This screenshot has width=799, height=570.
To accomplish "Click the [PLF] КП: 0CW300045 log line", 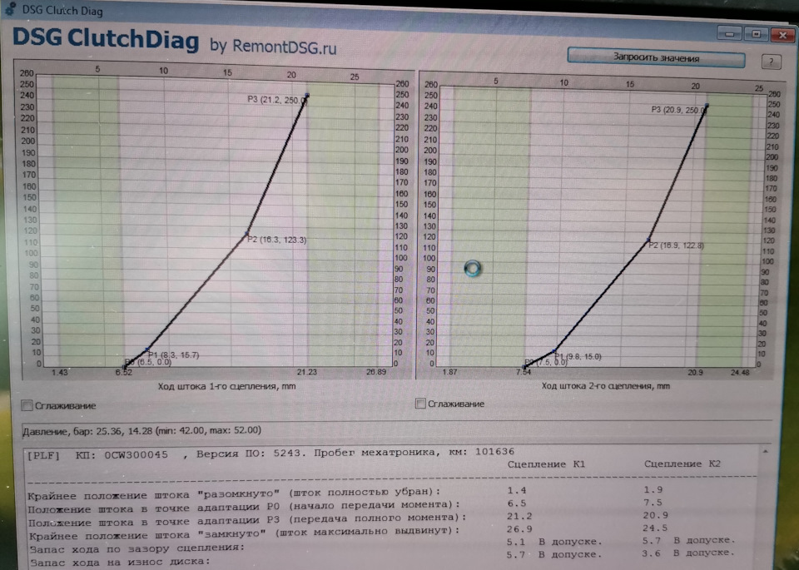I will [x=270, y=453].
